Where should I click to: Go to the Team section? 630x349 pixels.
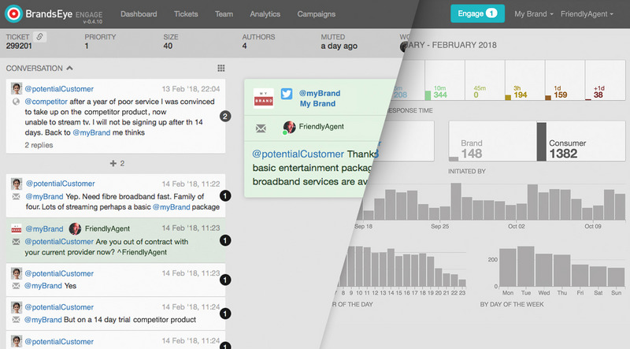tap(224, 14)
